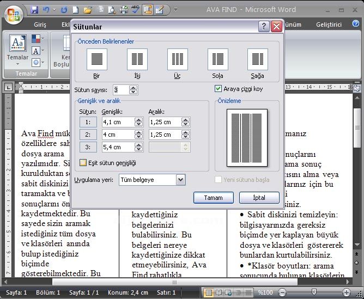Switch to print layout view icon

pyautogui.click(x=209, y=293)
